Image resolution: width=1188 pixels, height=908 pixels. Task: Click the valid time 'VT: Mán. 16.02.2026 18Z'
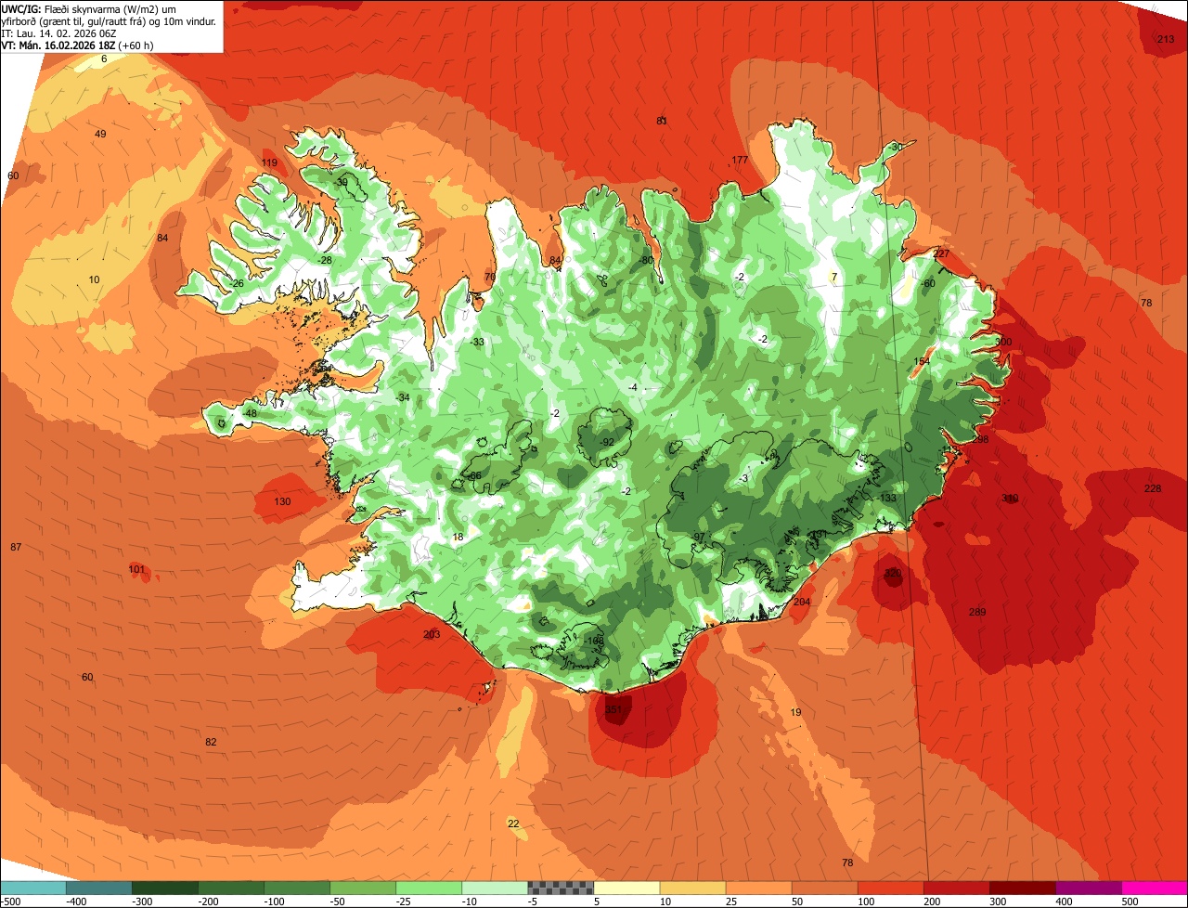[x=58, y=45]
